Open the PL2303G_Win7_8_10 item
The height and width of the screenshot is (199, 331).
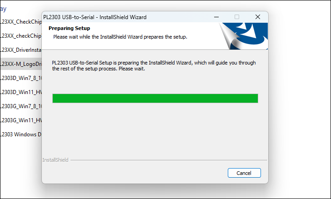[x=21, y=106]
